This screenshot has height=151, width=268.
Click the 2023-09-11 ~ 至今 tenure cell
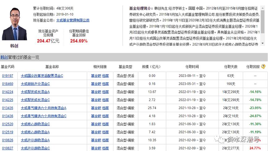[192, 76]
